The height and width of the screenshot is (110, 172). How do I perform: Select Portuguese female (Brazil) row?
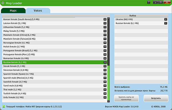pyautogui.click(x=54, y=51)
